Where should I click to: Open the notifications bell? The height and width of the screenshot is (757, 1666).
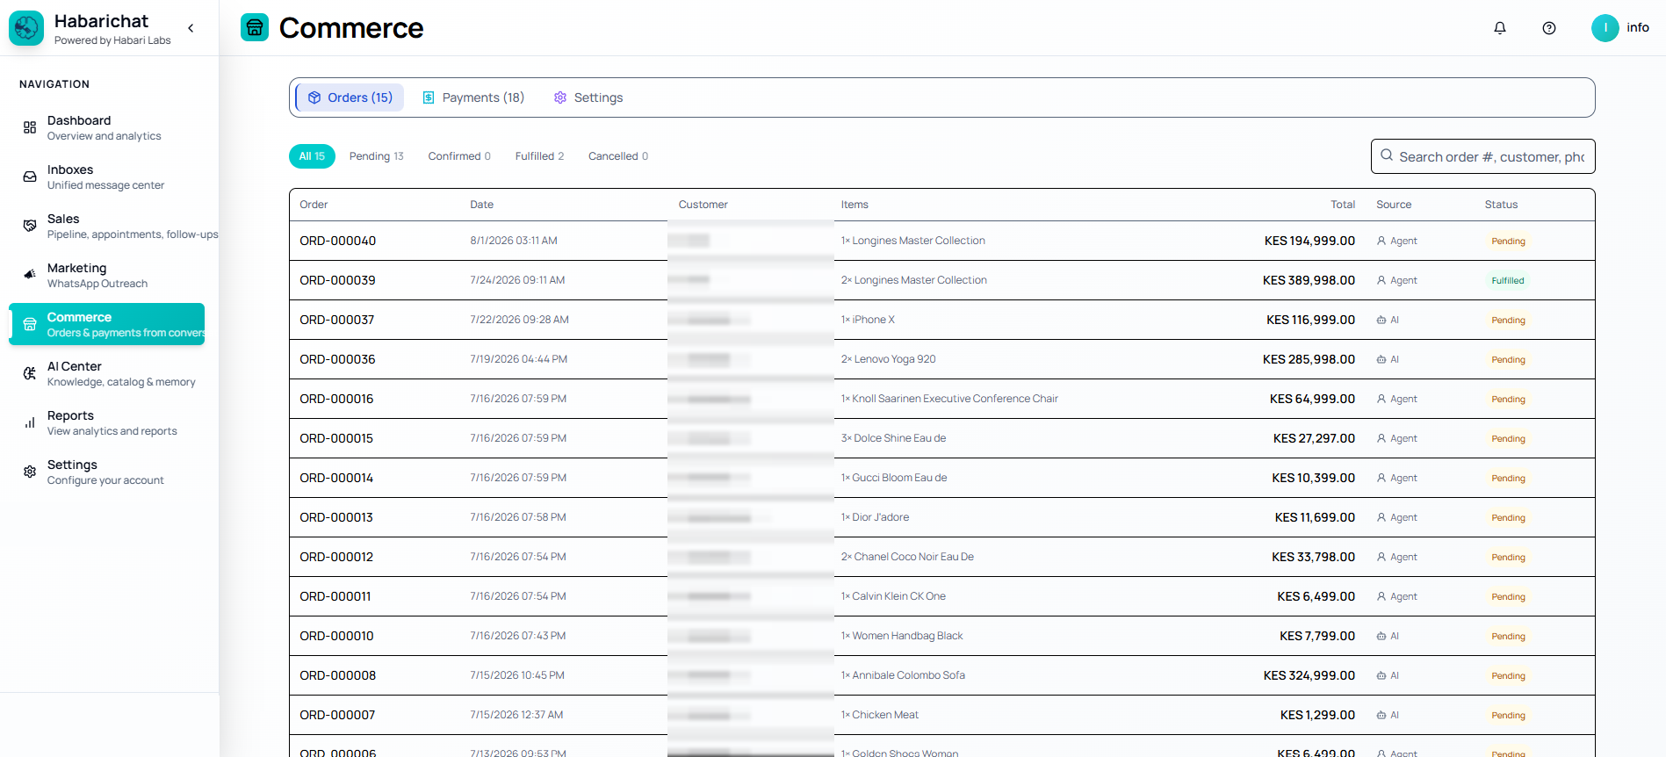(x=1500, y=28)
